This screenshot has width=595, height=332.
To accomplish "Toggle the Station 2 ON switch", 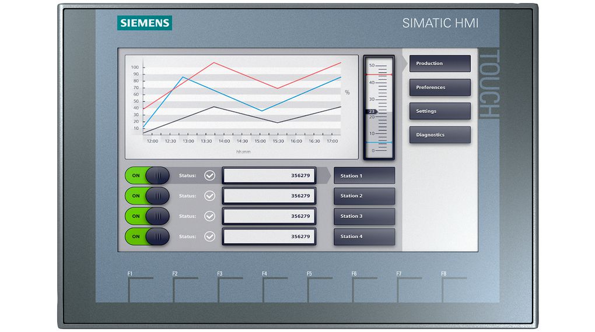I will [x=147, y=196].
